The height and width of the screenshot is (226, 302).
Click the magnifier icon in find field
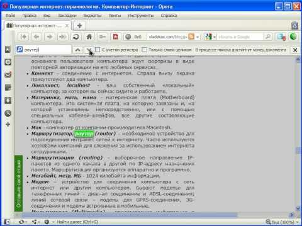pos(20,50)
